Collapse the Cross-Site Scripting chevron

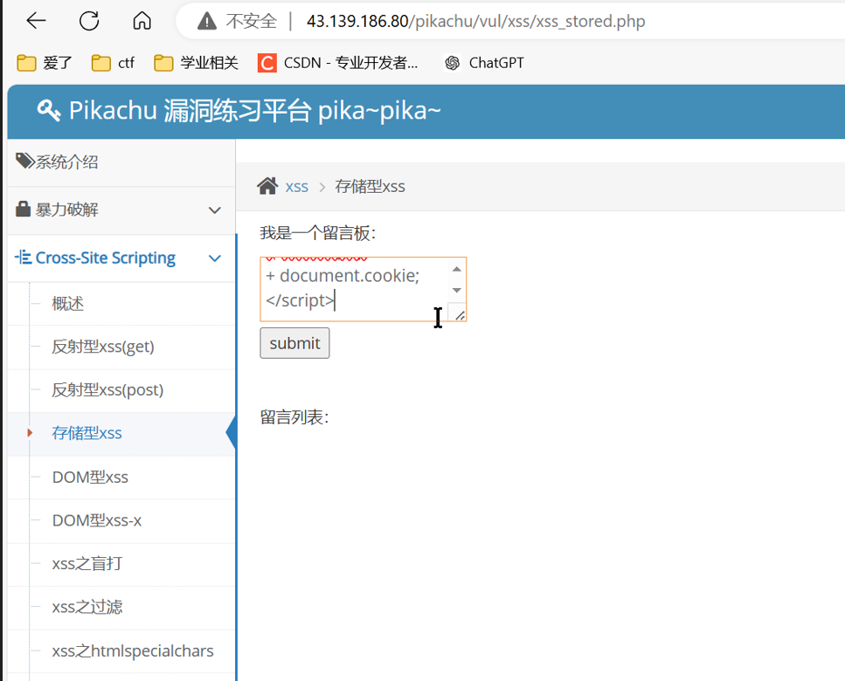point(214,258)
